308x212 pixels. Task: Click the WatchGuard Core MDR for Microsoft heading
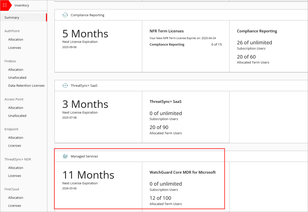[182, 172]
